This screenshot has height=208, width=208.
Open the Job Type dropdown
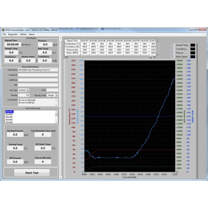click(28, 90)
